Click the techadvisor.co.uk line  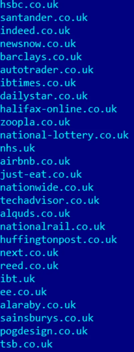50,200
